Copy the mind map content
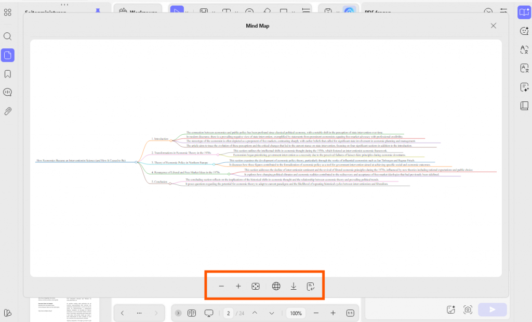 click(x=311, y=286)
